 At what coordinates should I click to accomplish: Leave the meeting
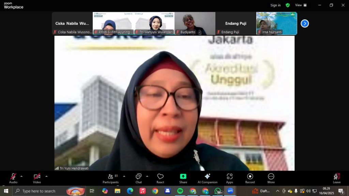[x=336, y=178]
